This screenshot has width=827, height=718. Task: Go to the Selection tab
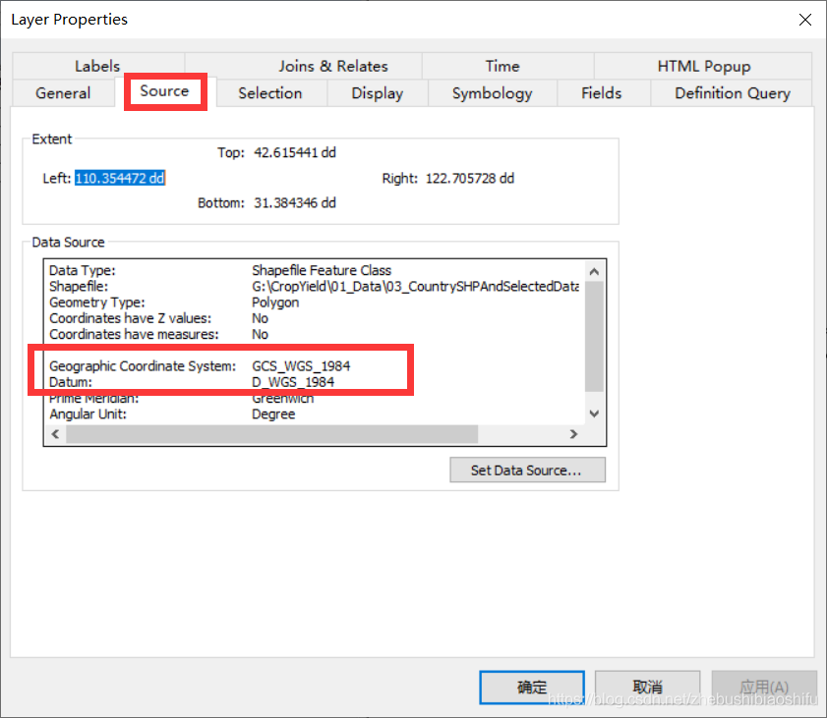(x=270, y=93)
